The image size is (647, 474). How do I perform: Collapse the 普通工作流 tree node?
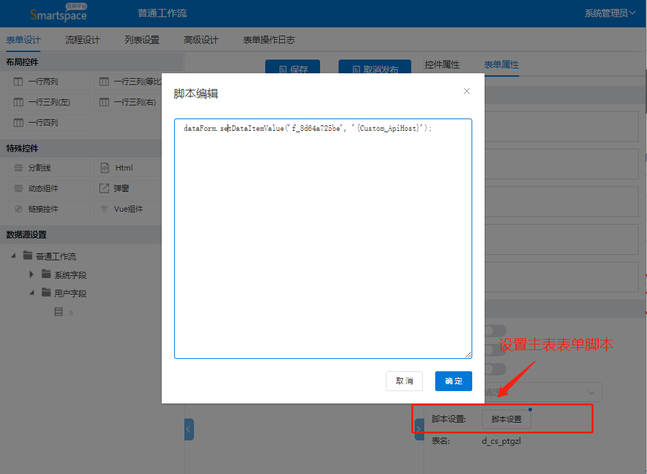(x=14, y=257)
